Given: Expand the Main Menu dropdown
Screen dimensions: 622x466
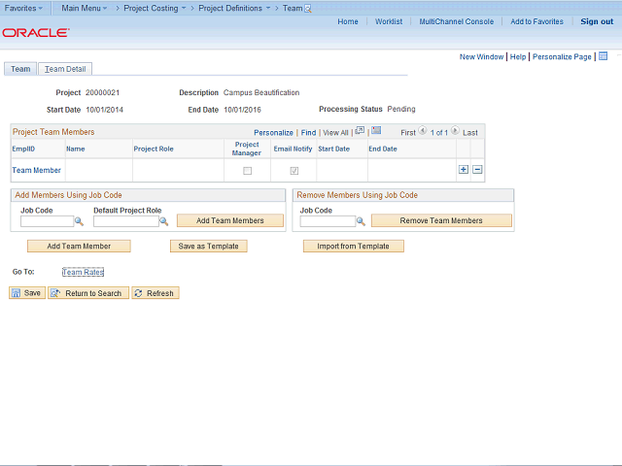Looking at the screenshot, I should click(85, 8).
